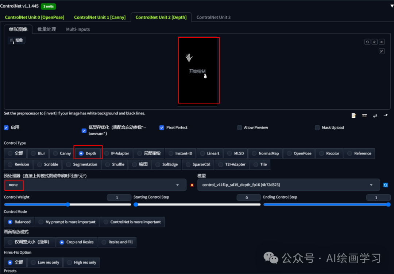Collapse the ControlNet panel with top-right triangle
Image resolution: width=394 pixels, height=274 pixels.
392,6
